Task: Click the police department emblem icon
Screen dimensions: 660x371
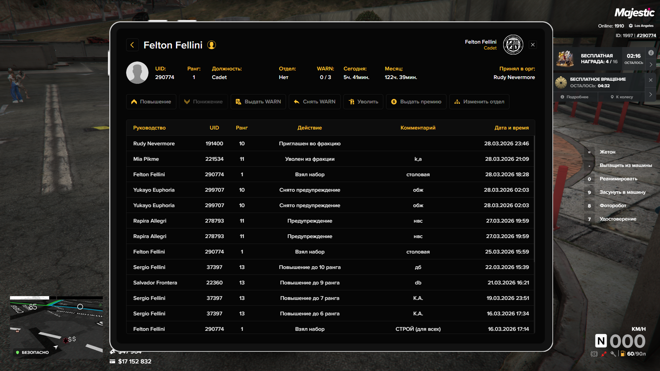Action: coord(513,45)
